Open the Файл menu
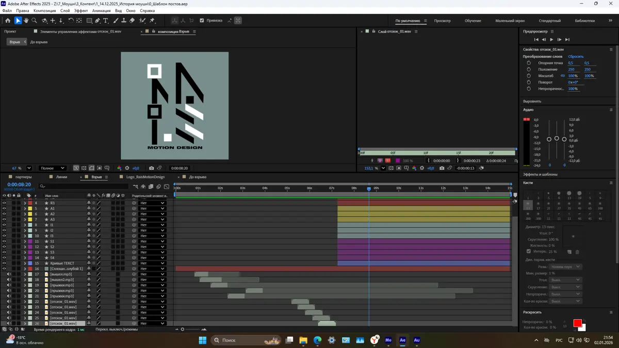This screenshot has height=348, width=619. click(x=7, y=11)
